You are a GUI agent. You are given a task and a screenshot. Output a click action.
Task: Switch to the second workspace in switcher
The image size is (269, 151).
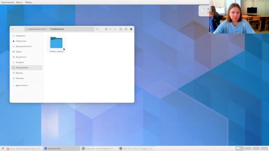point(248,148)
